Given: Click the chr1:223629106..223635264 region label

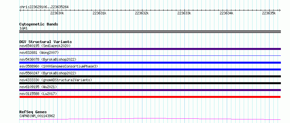Looking at the screenshot, I should 44,7.
